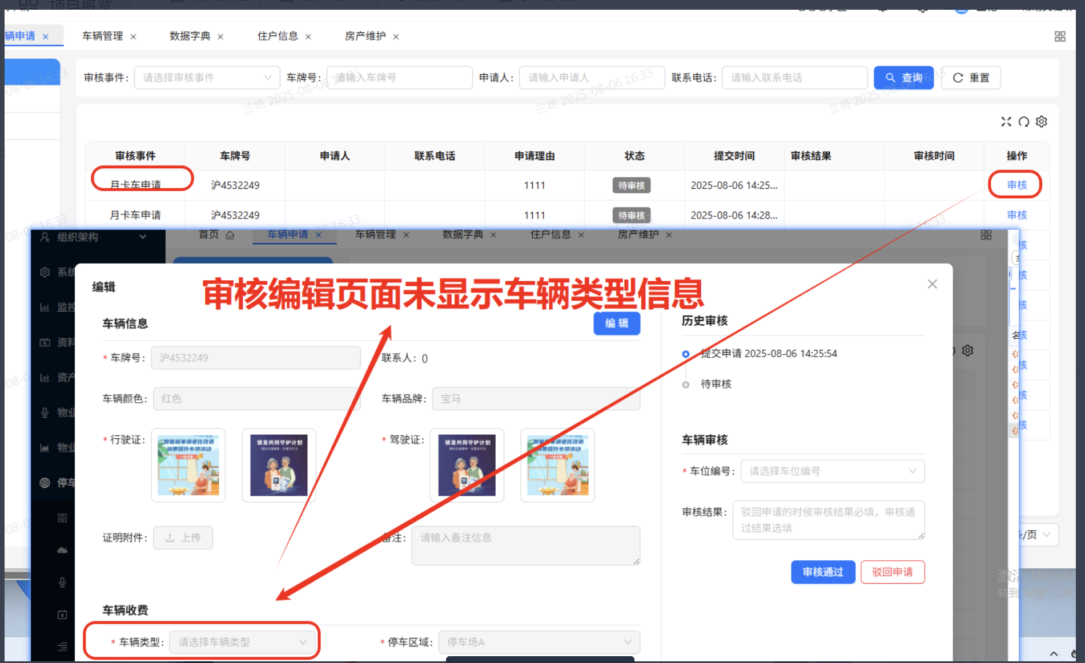1085x663 pixels.
Task: Click the first 行驶证 image thumbnail
Action: tap(188, 465)
